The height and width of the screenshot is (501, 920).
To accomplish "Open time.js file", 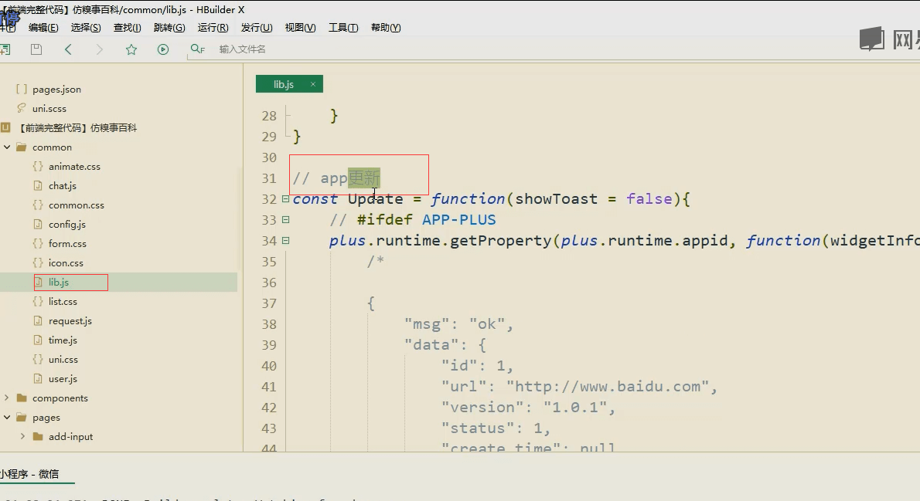I will [x=63, y=340].
